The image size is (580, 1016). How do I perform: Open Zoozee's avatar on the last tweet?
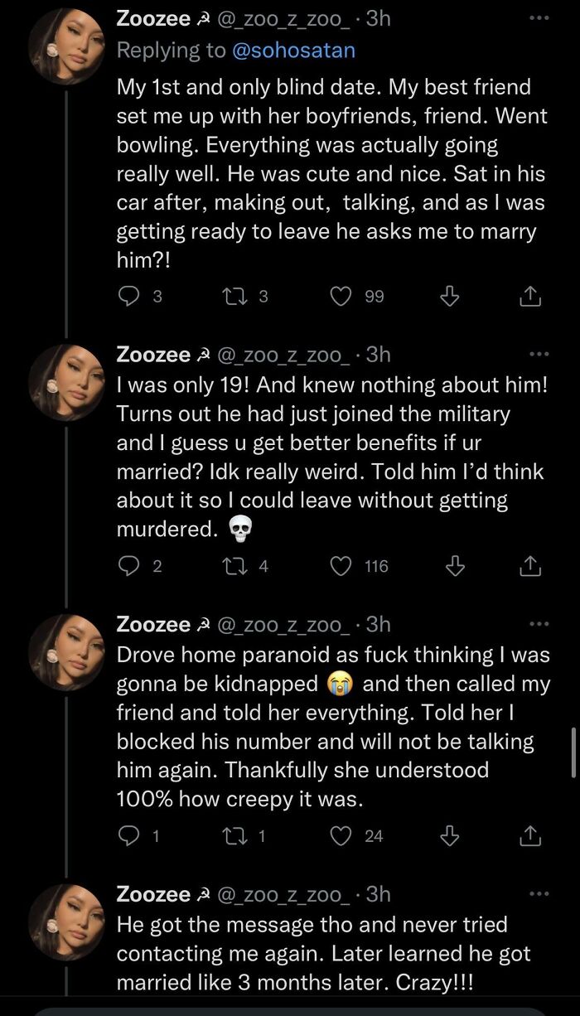point(66,921)
